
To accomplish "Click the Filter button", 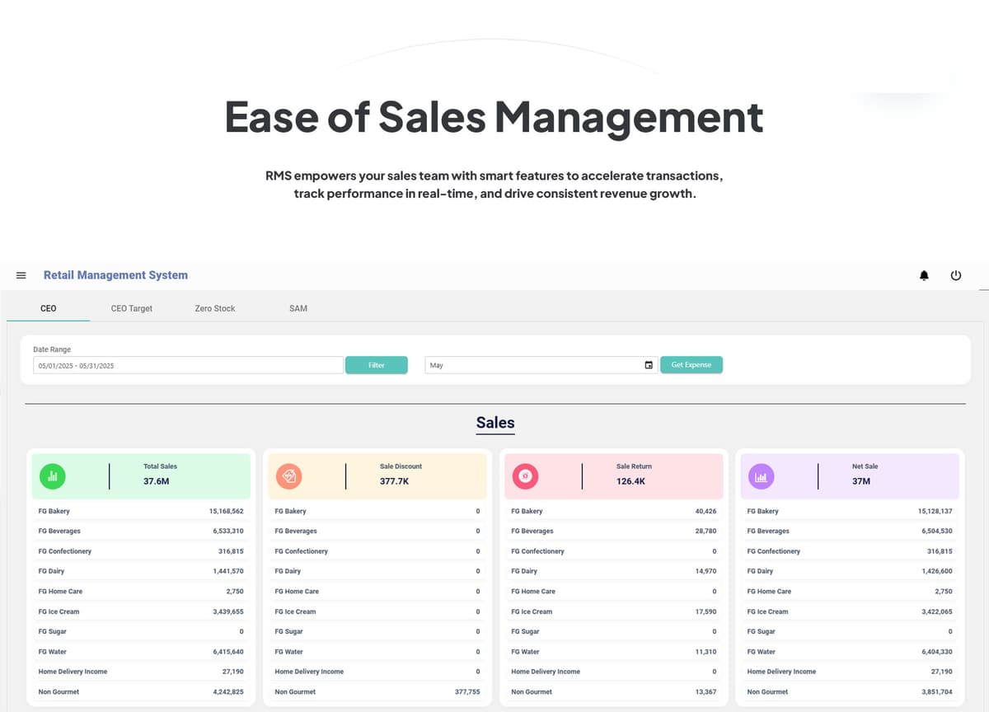I will pos(377,365).
